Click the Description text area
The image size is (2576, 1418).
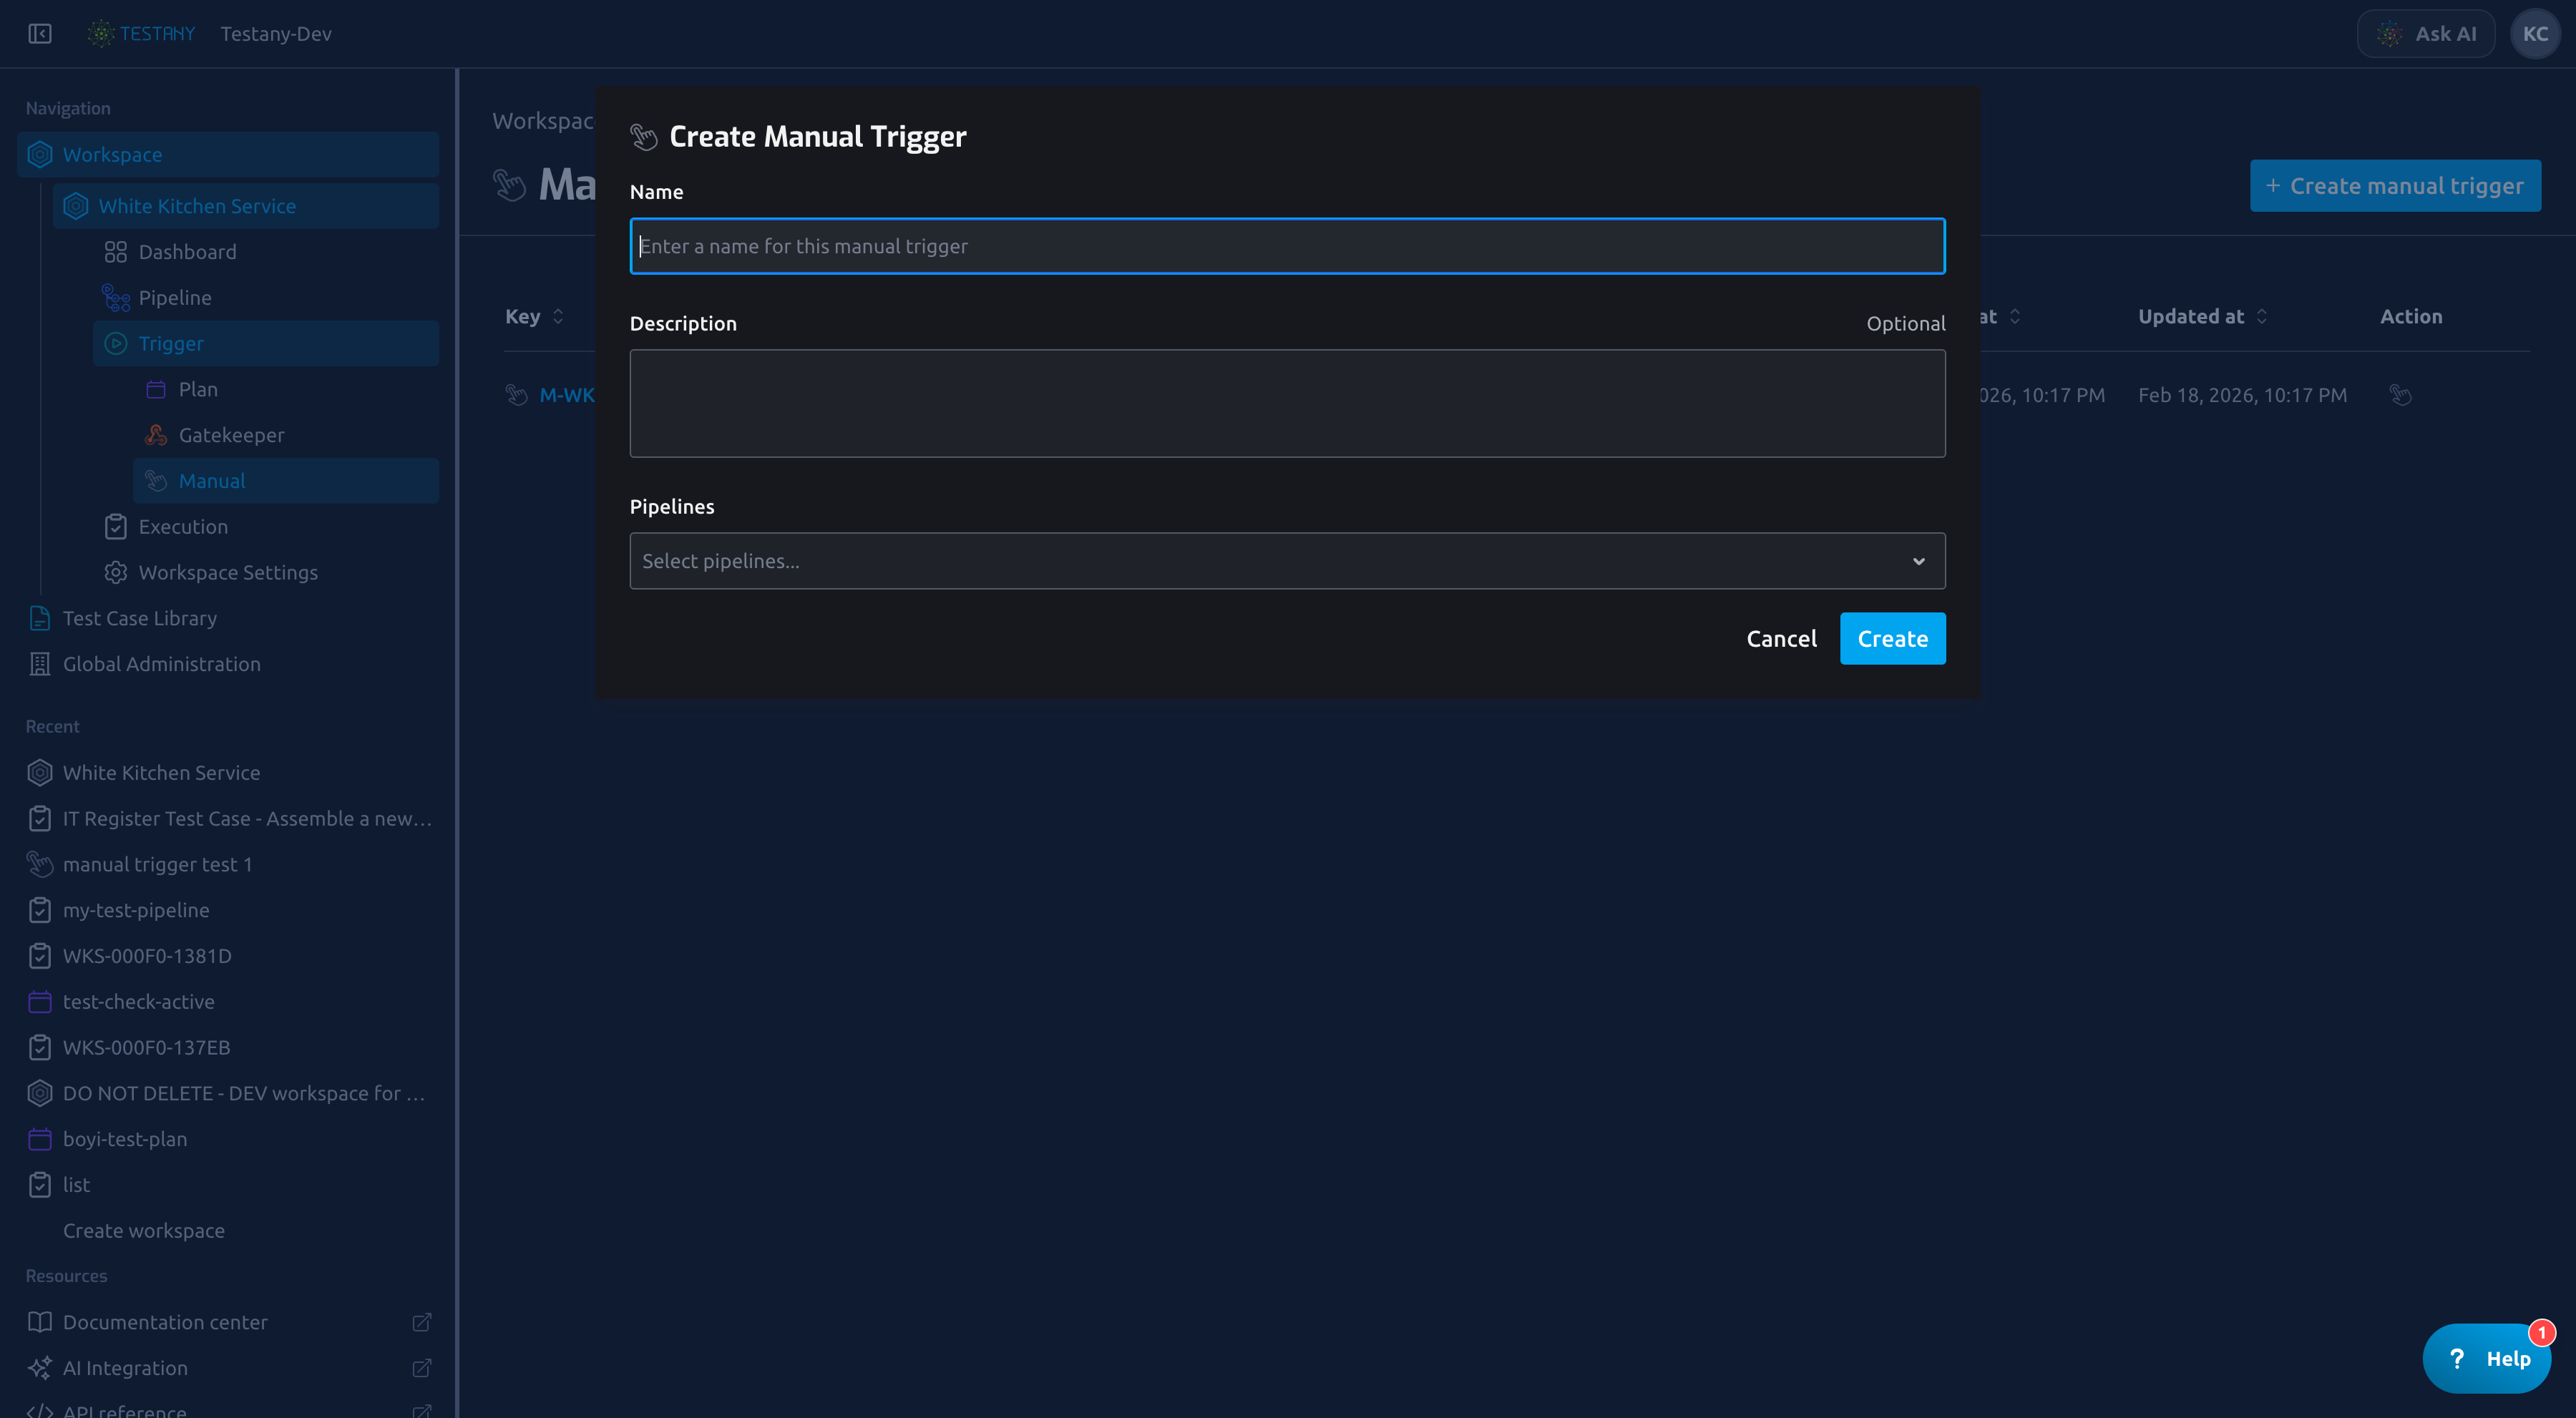tap(1287, 403)
